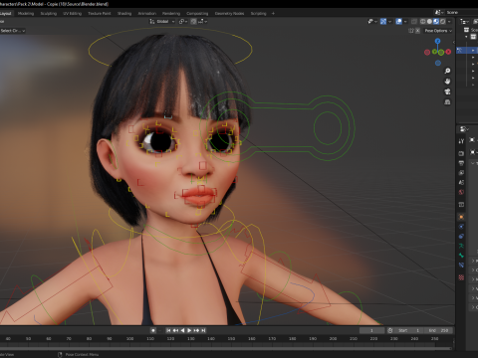Expand the highlighted armature row in outliner

coord(473,50)
